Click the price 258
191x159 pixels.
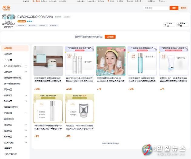tap(69, 89)
